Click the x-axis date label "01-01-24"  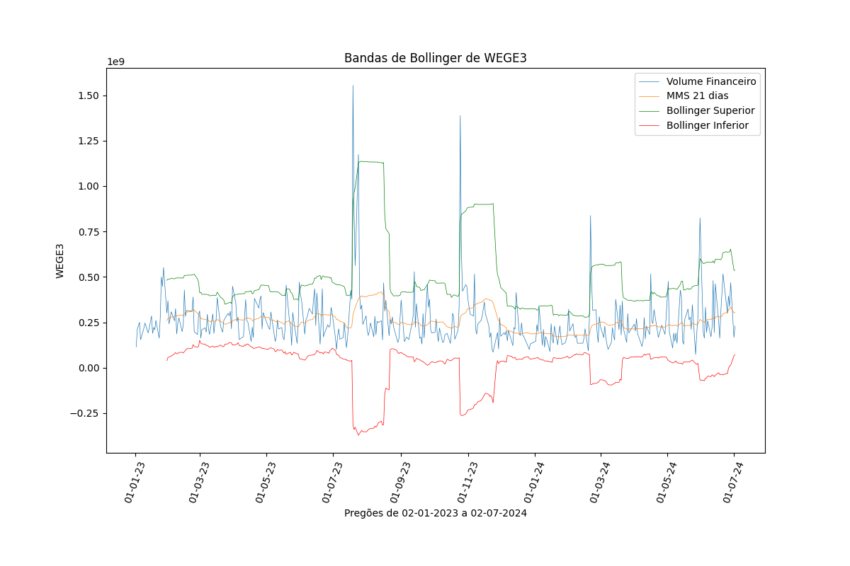(x=533, y=482)
